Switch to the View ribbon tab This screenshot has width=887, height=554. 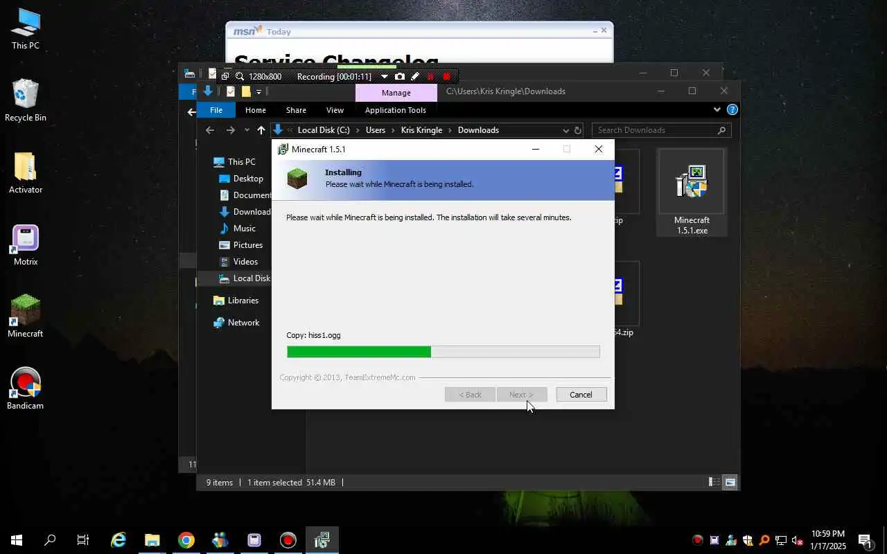click(335, 110)
